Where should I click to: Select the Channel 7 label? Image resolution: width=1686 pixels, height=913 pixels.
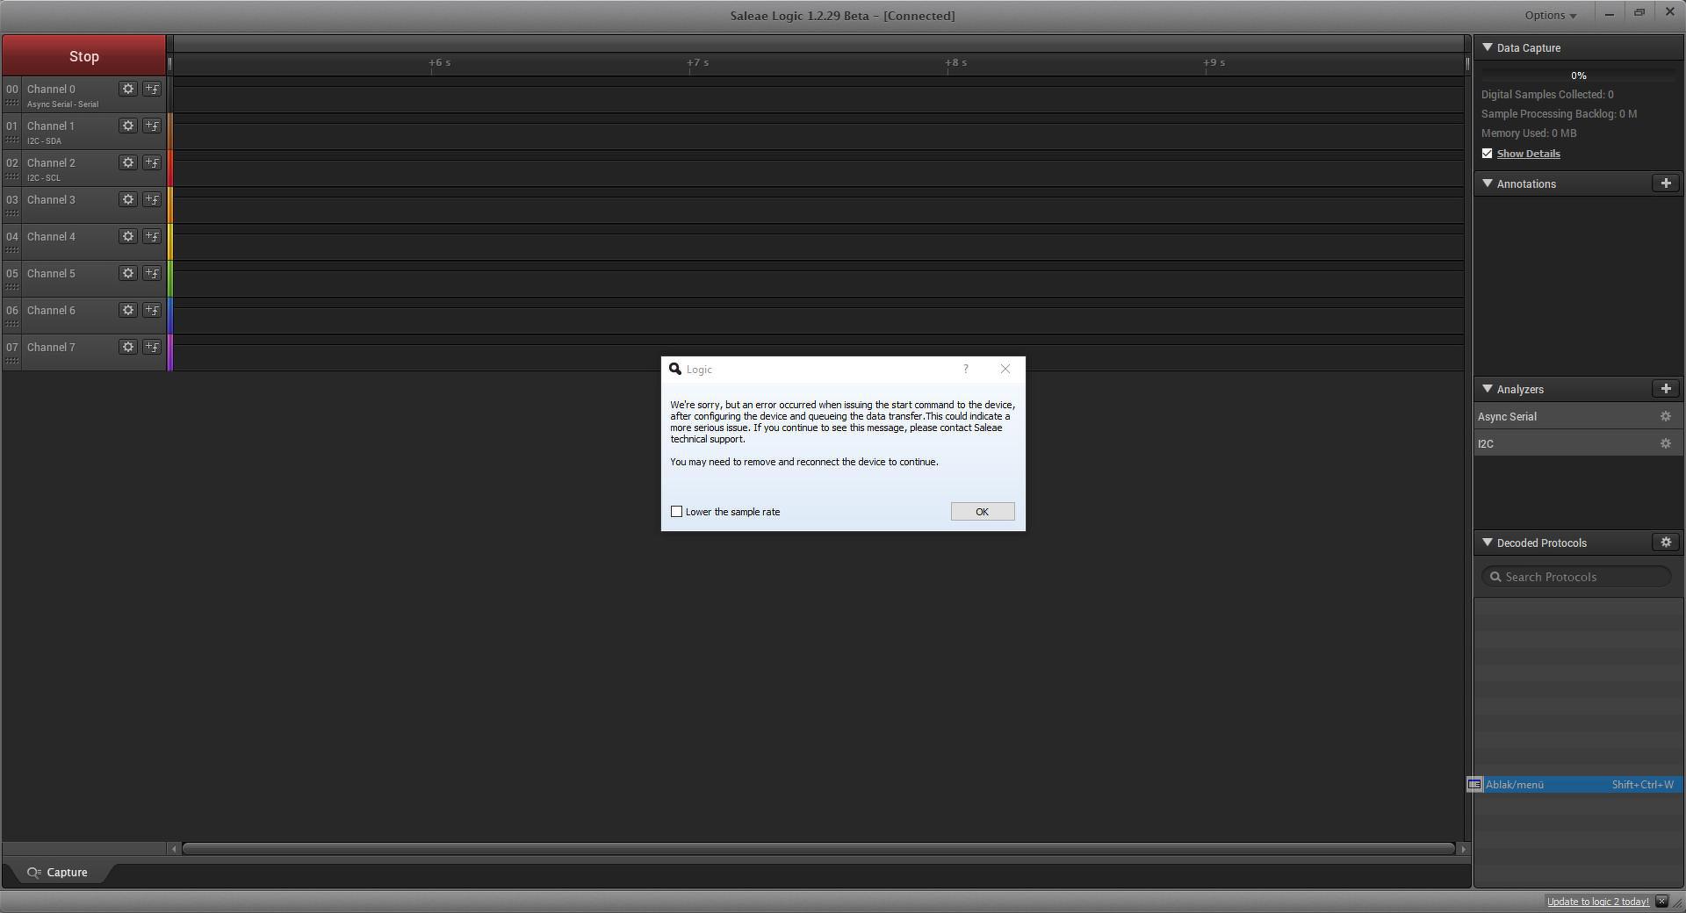pyautogui.click(x=51, y=347)
